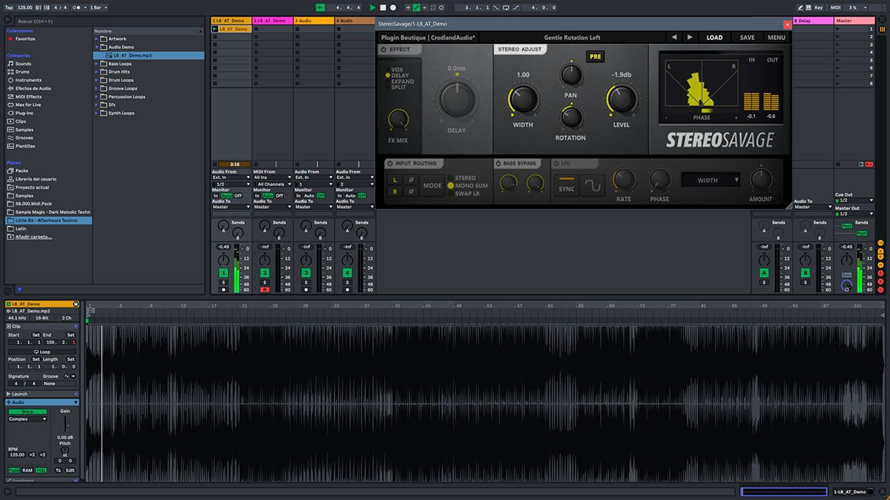This screenshot has height=500, width=890.
Task: Launch the LB_AT_Demo clip play triangle
Action: click(x=215, y=29)
